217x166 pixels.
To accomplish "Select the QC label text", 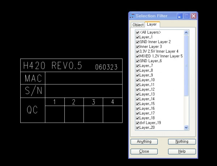I will (x=32, y=110).
